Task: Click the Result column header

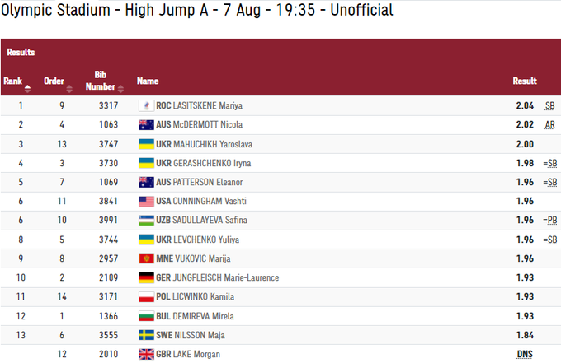Action: pos(525,81)
